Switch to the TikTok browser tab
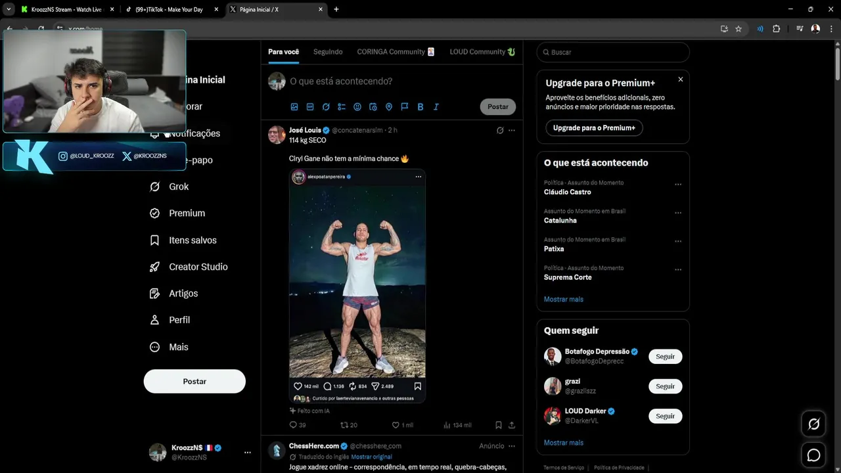 pyautogui.click(x=173, y=9)
